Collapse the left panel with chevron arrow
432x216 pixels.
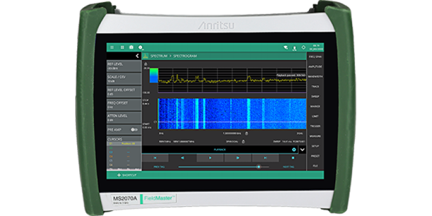(137, 56)
